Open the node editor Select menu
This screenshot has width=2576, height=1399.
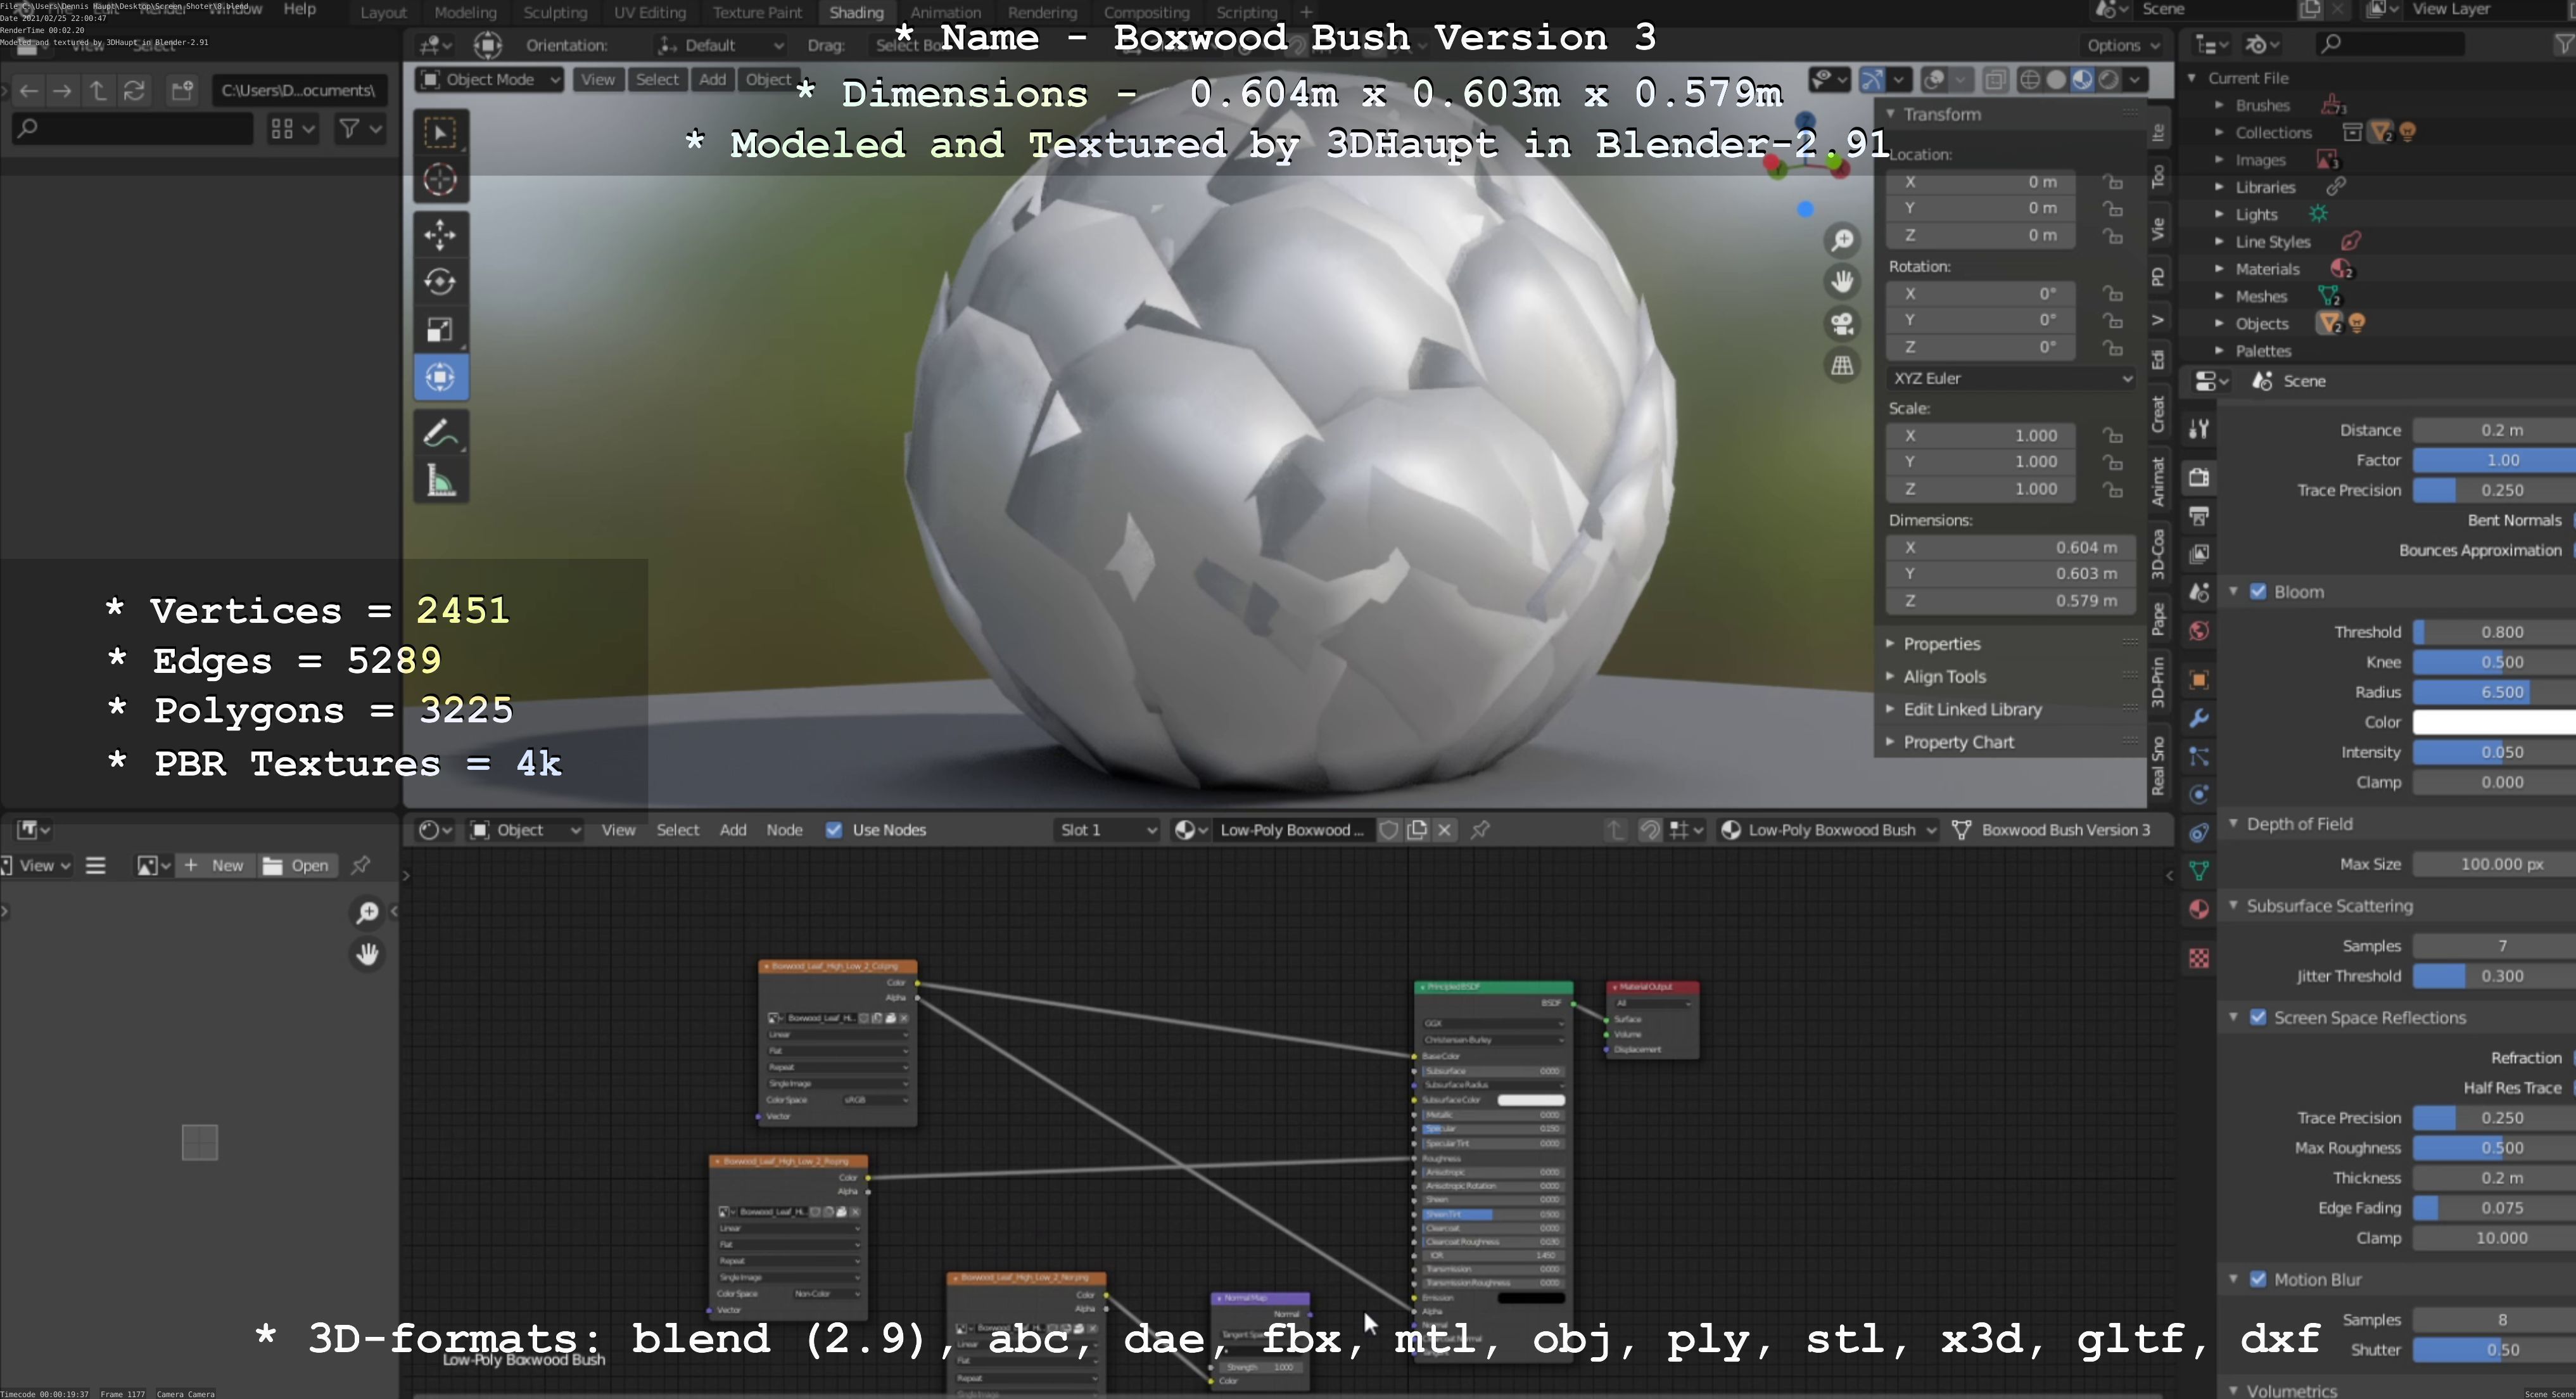pos(677,830)
